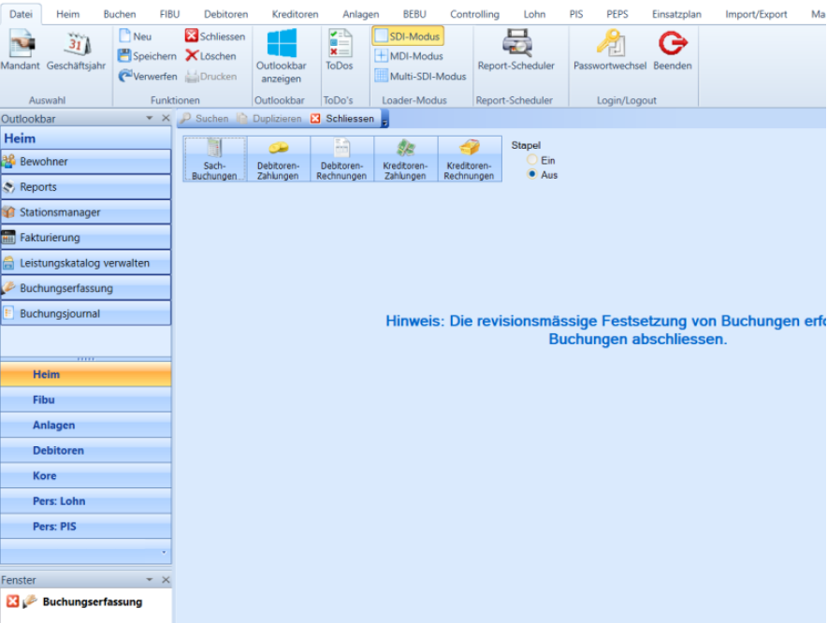Close the Outlookbar panel
Screen dimensions: 827x623
pos(166,118)
